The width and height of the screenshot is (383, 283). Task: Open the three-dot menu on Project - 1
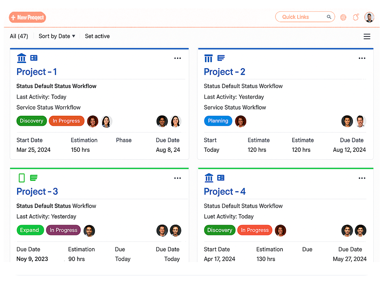pyautogui.click(x=177, y=58)
